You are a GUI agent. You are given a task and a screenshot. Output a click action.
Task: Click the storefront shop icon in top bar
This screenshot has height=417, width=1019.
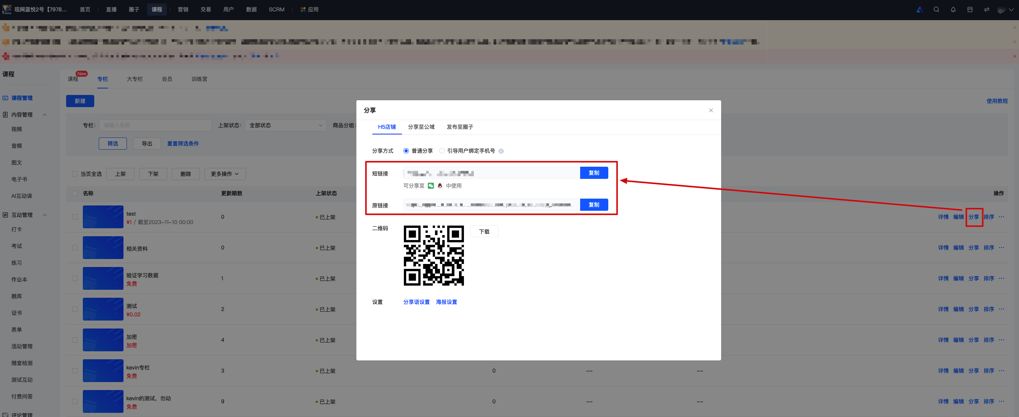point(970,9)
